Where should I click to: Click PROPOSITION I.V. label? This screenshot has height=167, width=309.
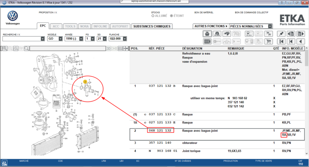pyautogui.click(x=48, y=13)
